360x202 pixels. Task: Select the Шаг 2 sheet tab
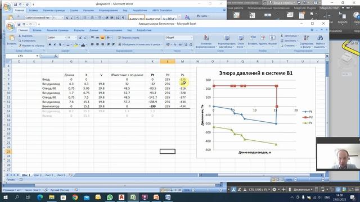coord(38,175)
